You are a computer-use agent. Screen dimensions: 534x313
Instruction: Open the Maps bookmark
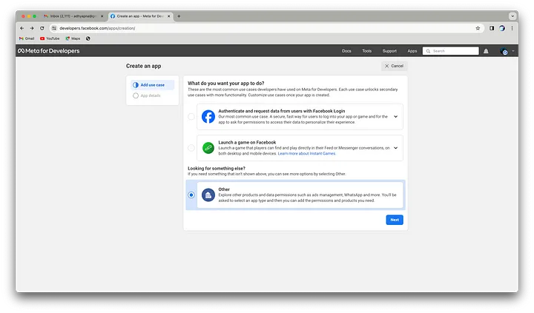tap(73, 38)
